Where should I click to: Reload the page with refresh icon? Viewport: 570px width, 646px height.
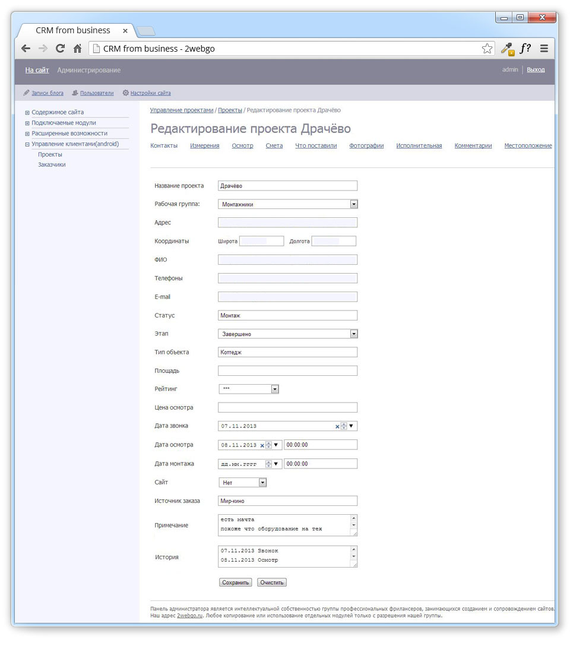[60, 49]
